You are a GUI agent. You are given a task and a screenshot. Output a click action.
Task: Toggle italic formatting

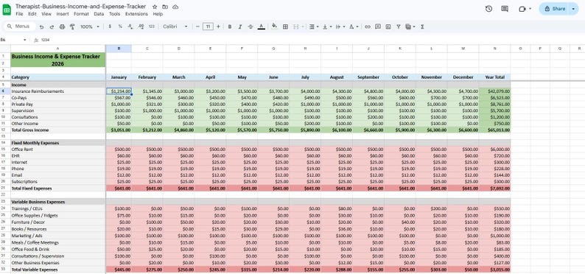240,27
